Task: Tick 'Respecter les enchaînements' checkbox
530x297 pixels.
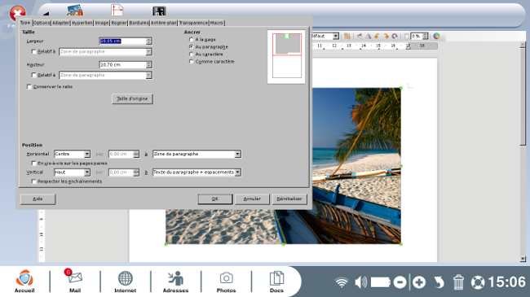Action: point(33,181)
